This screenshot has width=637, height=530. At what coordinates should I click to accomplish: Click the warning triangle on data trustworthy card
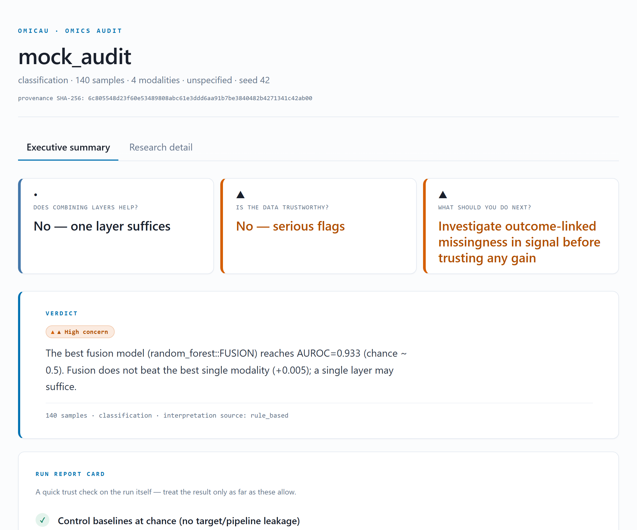[240, 195]
